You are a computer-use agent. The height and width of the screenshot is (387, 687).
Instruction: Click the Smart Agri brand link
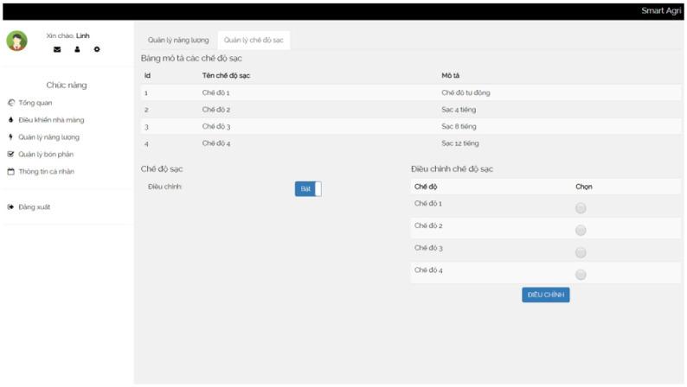click(x=661, y=10)
